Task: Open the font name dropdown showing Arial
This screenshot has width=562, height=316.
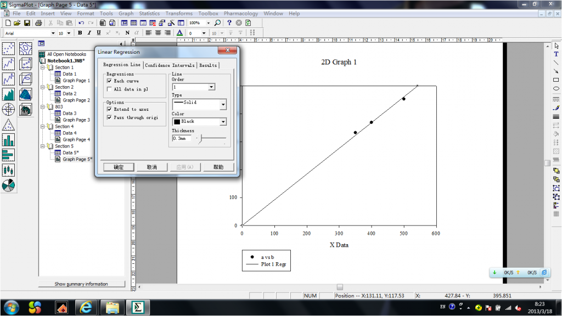Action: tap(53, 33)
